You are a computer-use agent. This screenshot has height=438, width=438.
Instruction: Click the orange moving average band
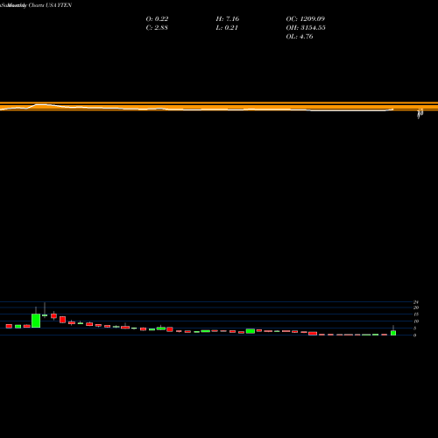tap(219, 106)
